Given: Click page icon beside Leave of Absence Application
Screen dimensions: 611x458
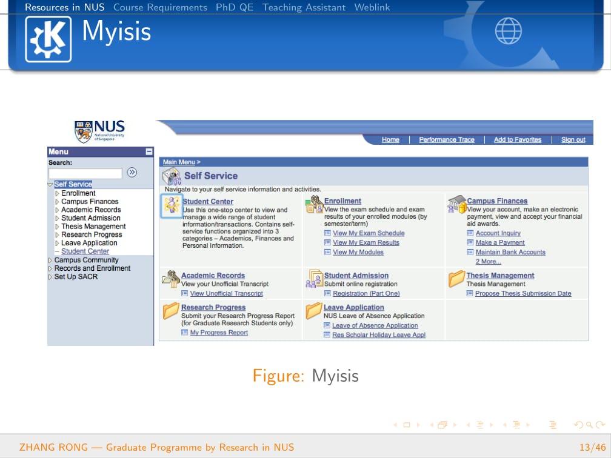Looking at the screenshot, I should pos(327,325).
